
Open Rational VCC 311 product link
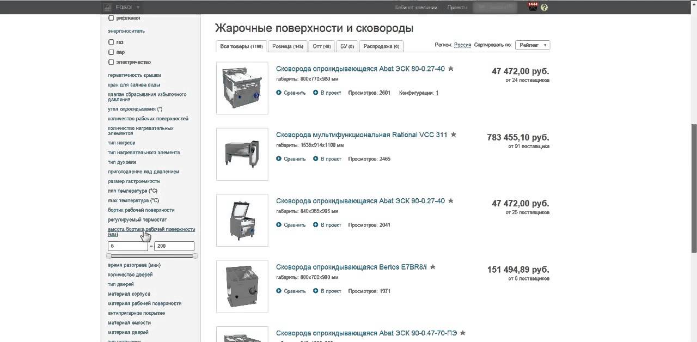point(362,135)
